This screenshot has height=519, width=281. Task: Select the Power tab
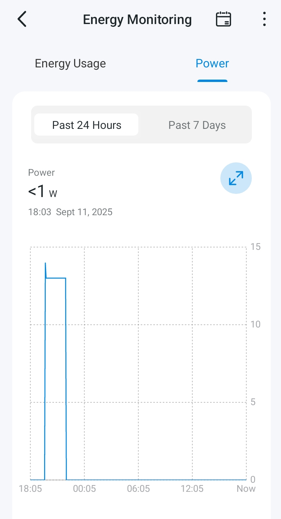tap(212, 64)
